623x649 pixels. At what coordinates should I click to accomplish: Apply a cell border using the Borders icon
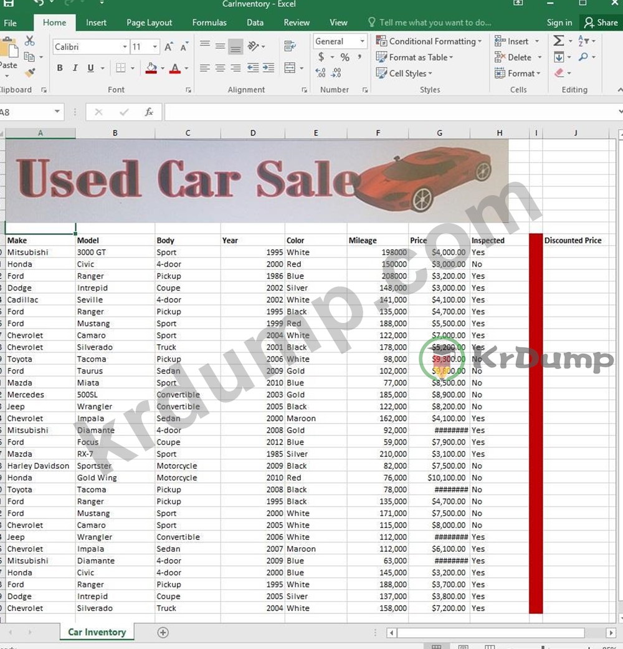coord(120,68)
